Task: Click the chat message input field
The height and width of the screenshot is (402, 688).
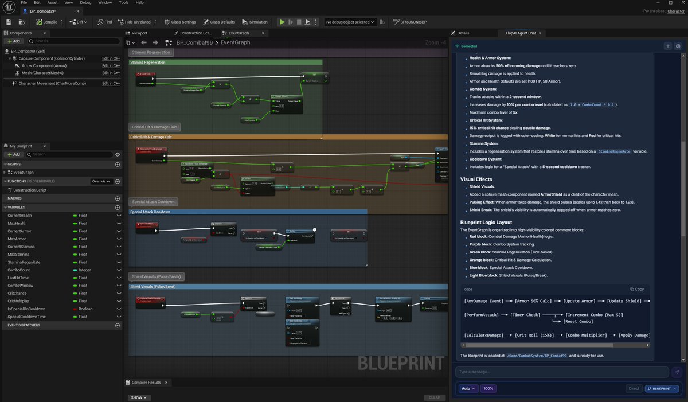Action: click(562, 372)
